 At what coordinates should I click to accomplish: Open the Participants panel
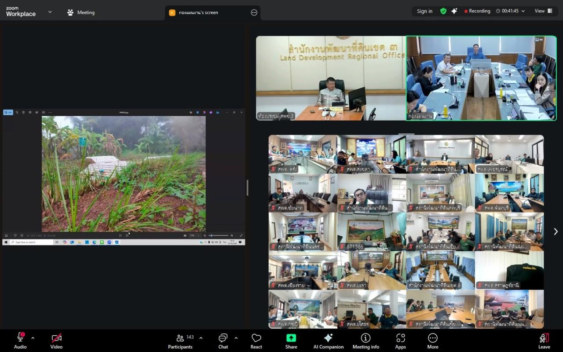click(x=180, y=341)
